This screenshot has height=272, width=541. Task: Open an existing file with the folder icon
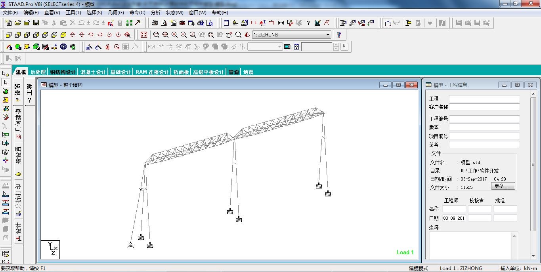pyautogui.click(x=17, y=23)
